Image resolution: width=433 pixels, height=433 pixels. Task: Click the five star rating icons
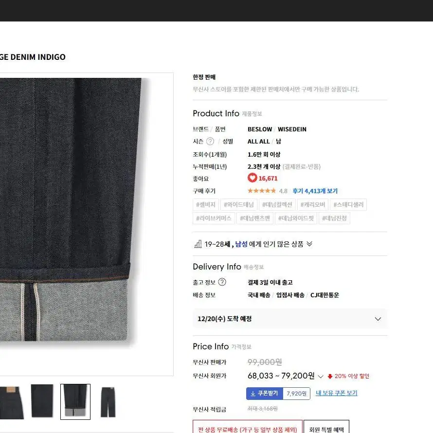tap(262, 191)
